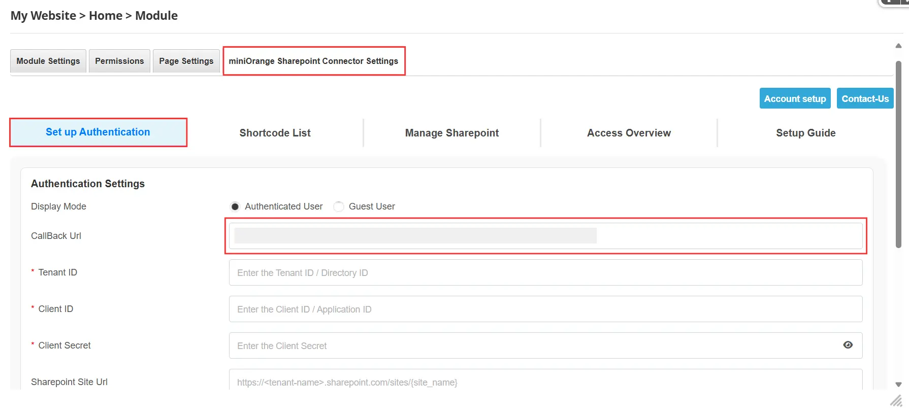Click the vertical scrollbar thumb

click(898, 155)
